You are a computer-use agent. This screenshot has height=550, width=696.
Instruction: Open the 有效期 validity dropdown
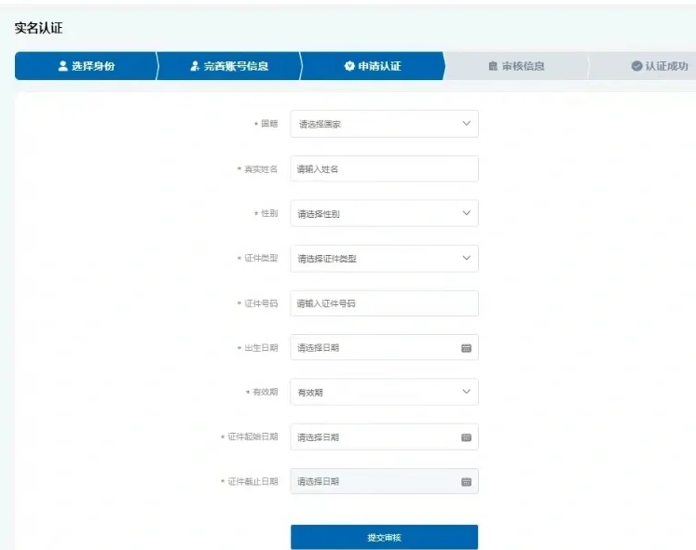(x=384, y=393)
